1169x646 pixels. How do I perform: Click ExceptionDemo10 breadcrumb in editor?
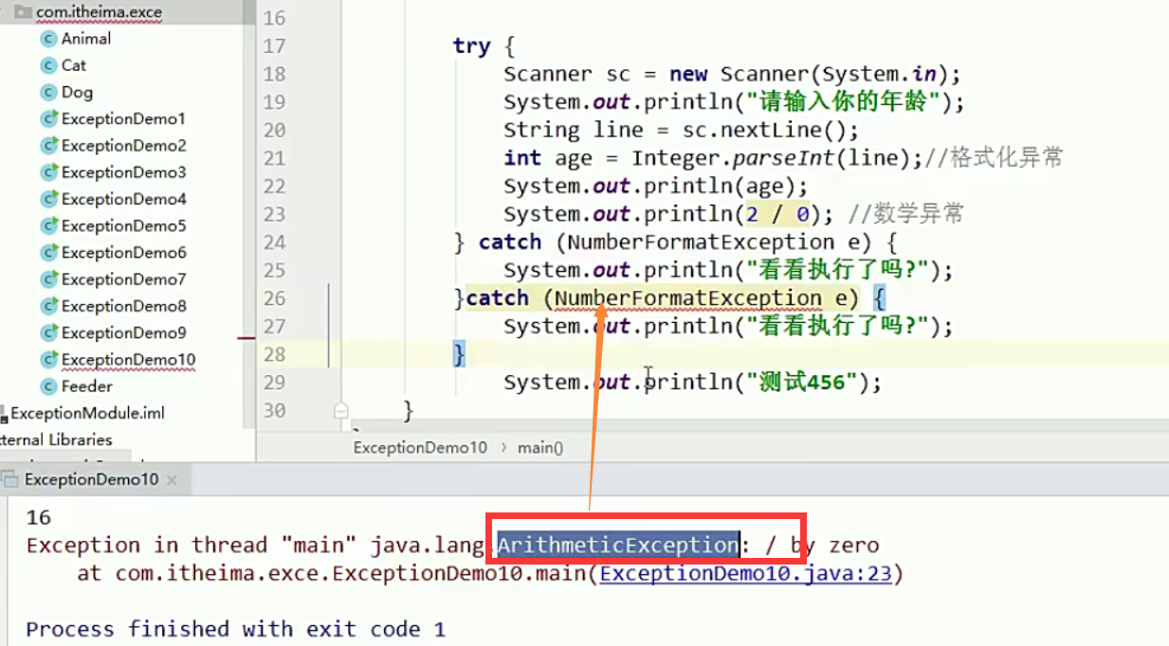[420, 447]
